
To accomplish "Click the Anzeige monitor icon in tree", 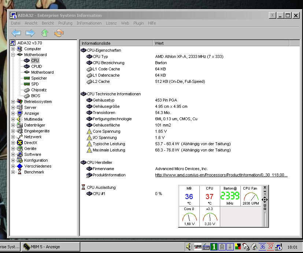I will pyautogui.click(x=19, y=113).
